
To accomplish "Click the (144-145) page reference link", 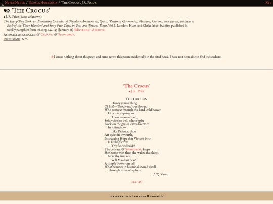I will 136,182.
